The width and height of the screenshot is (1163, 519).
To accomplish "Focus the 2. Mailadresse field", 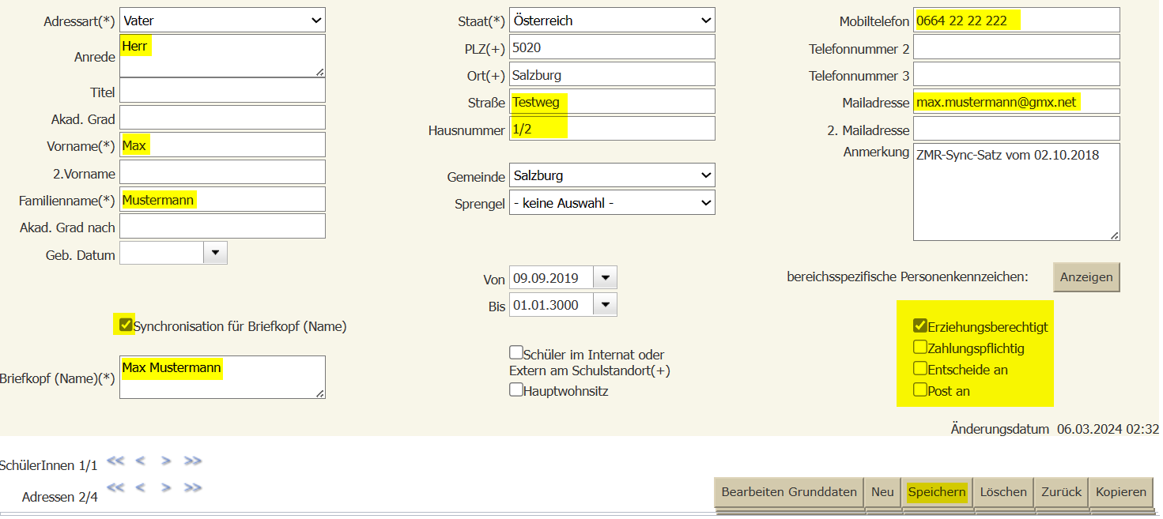I will point(1017,130).
